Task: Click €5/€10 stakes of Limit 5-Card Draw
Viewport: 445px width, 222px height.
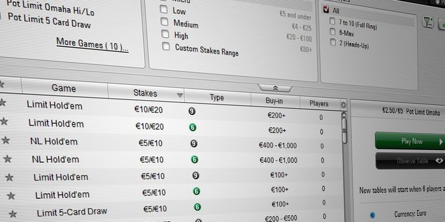Action: pos(155,209)
